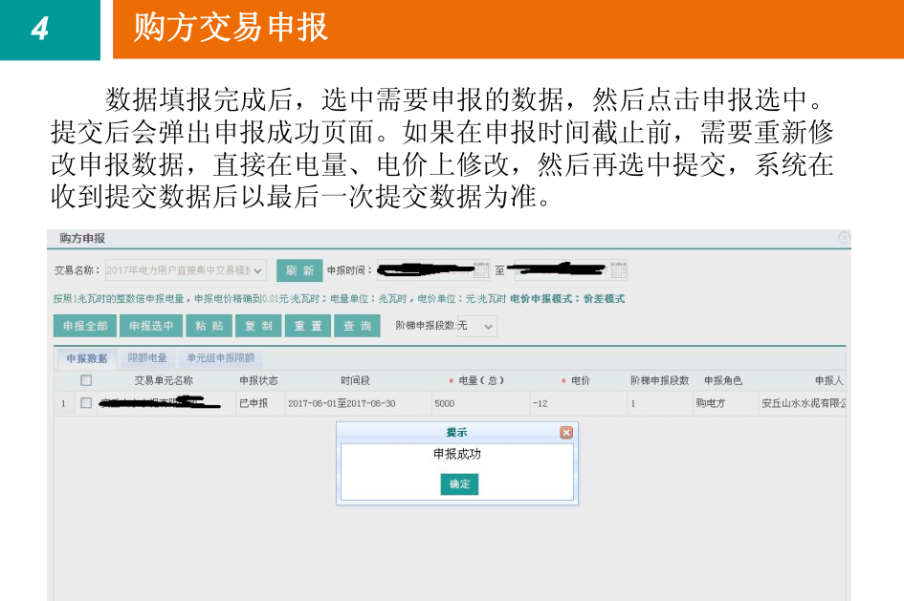904x601 pixels.
Task: Check the checkbox for row 1
Action: pos(86,403)
